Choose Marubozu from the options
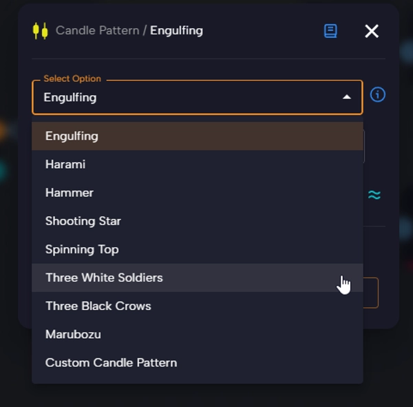This screenshot has height=407, width=413. pyautogui.click(x=73, y=334)
